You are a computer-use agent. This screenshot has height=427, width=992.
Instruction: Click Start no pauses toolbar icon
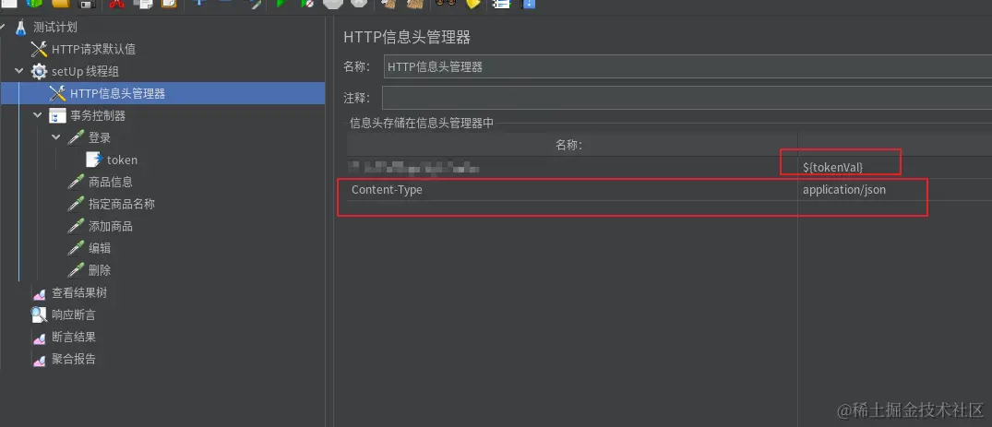(307, 3)
